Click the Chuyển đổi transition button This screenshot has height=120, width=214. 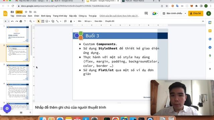coord(110,21)
